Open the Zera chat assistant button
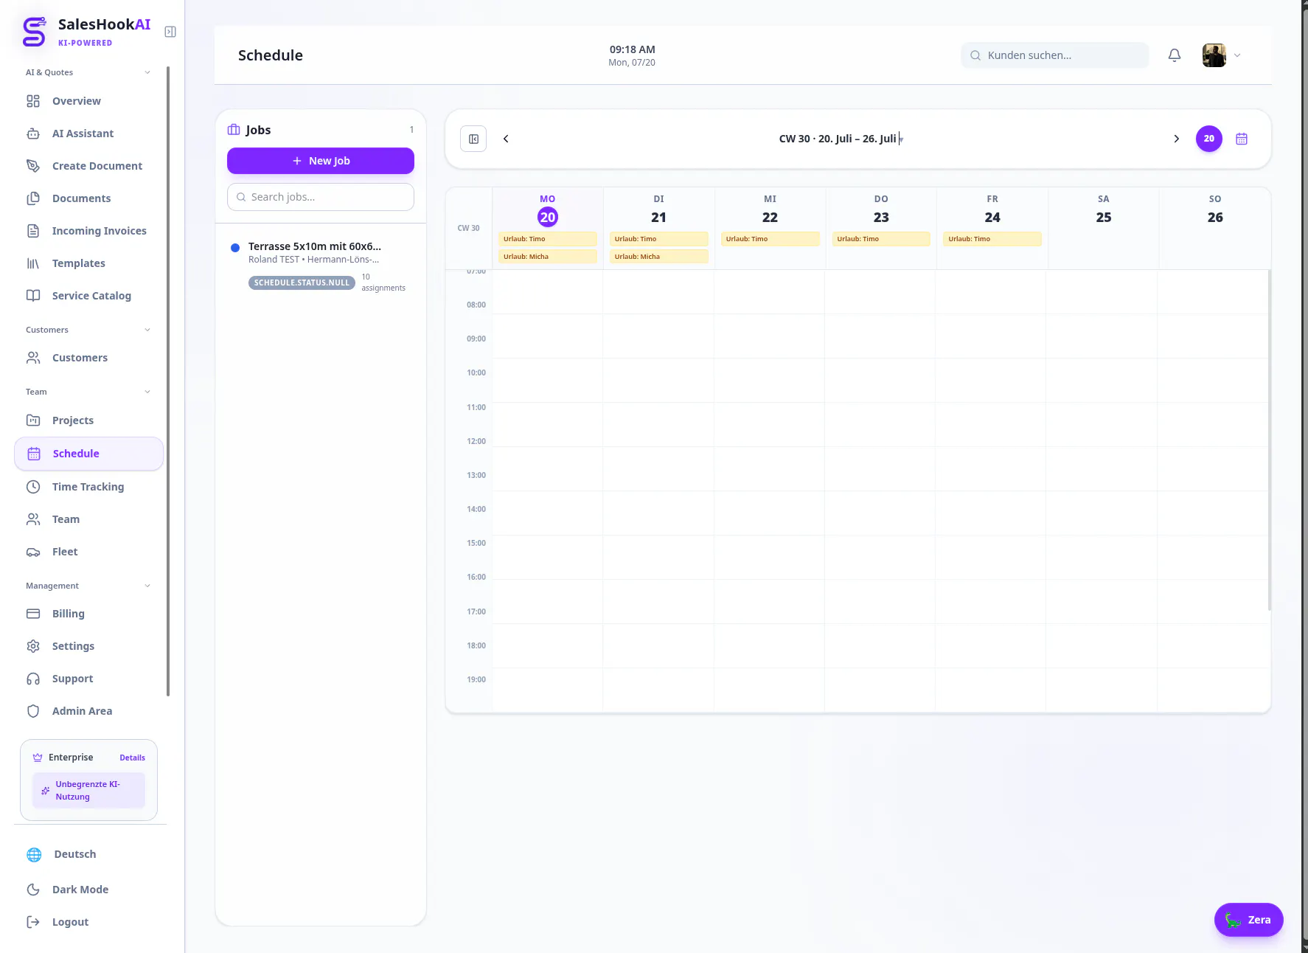 click(x=1249, y=920)
